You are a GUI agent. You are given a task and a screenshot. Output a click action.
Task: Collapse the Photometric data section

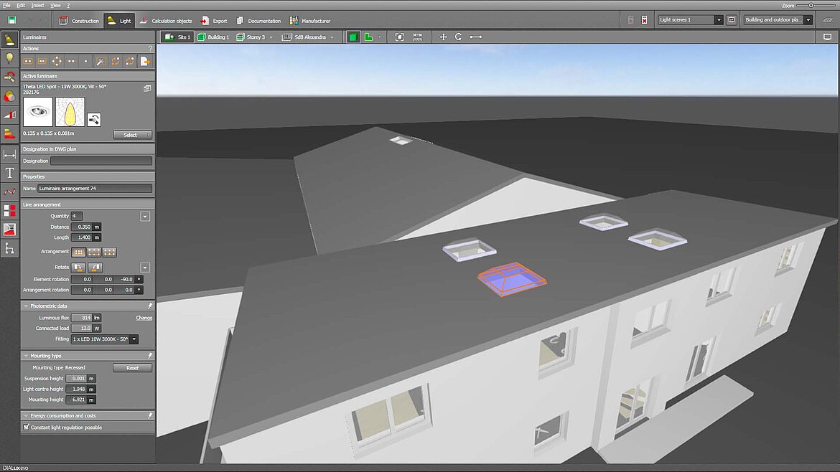(25, 306)
